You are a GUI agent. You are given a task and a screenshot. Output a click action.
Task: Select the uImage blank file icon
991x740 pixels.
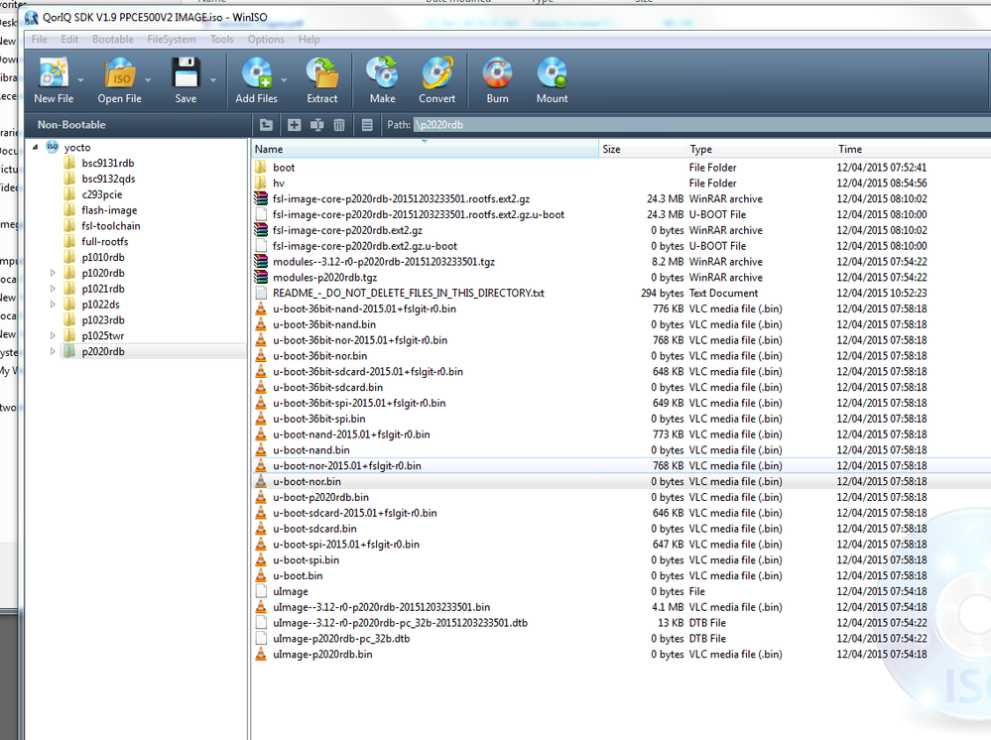(x=260, y=591)
